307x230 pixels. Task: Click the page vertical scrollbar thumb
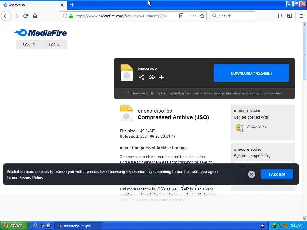coord(304,54)
